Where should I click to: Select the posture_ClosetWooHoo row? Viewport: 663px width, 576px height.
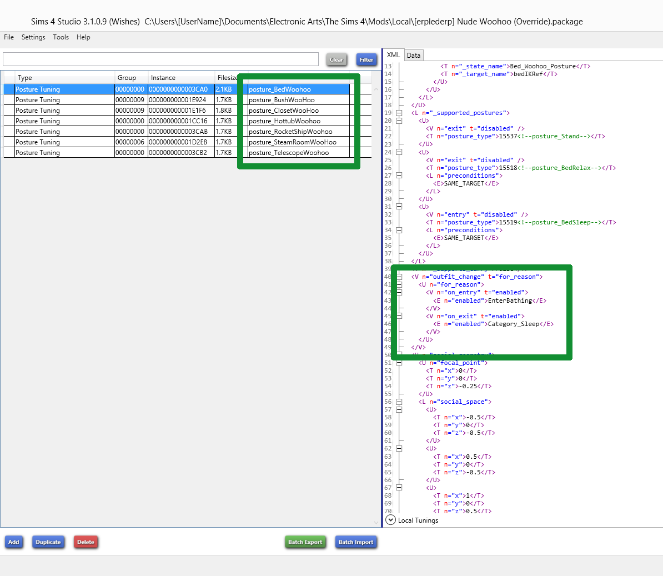pyautogui.click(x=187, y=111)
